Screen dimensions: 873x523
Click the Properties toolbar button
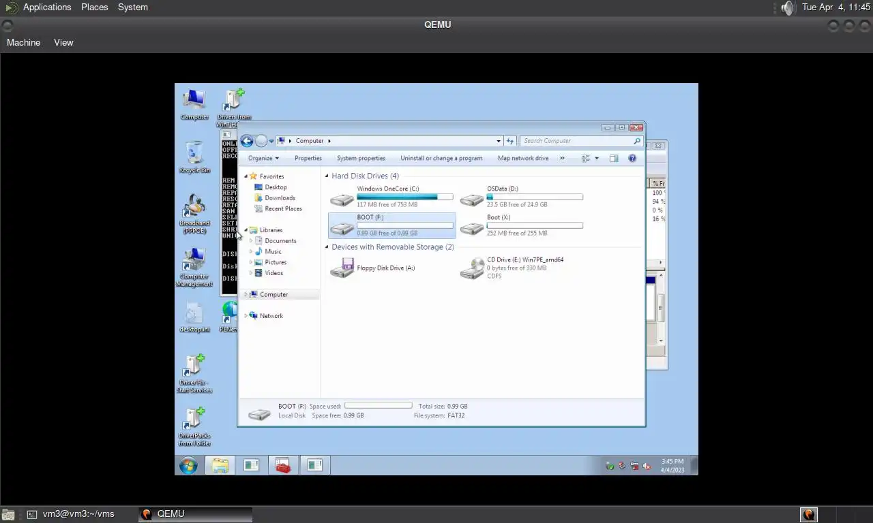pos(308,158)
